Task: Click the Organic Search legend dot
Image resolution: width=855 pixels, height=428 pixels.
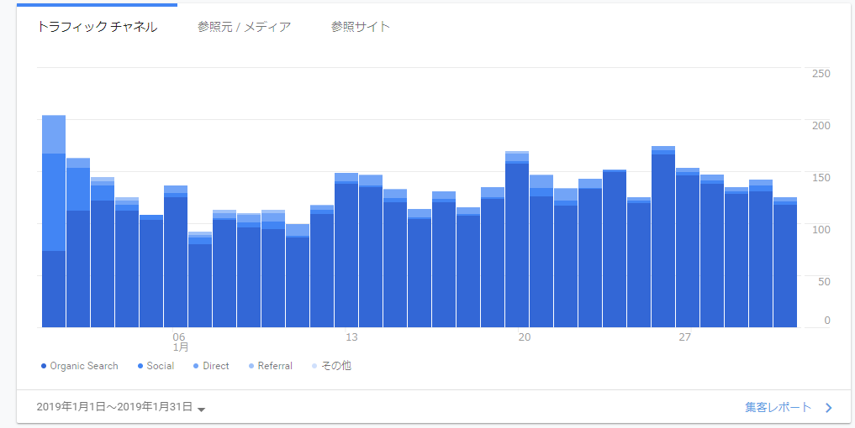Action: (x=44, y=367)
